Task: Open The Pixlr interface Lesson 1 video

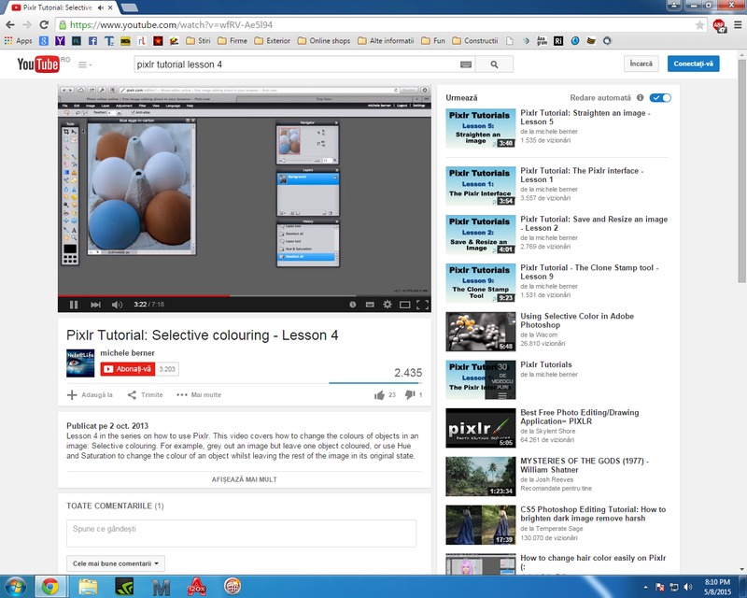Action: pos(582,175)
